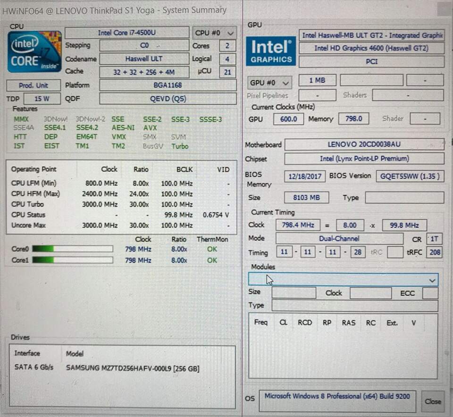Click the Intel Graphics logo
453x417 pixels.
271,51
